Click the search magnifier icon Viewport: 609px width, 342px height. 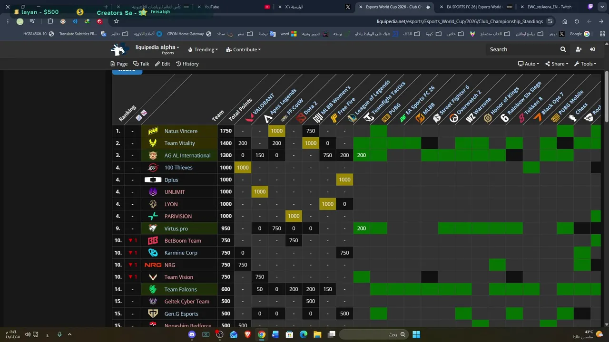tap(563, 49)
